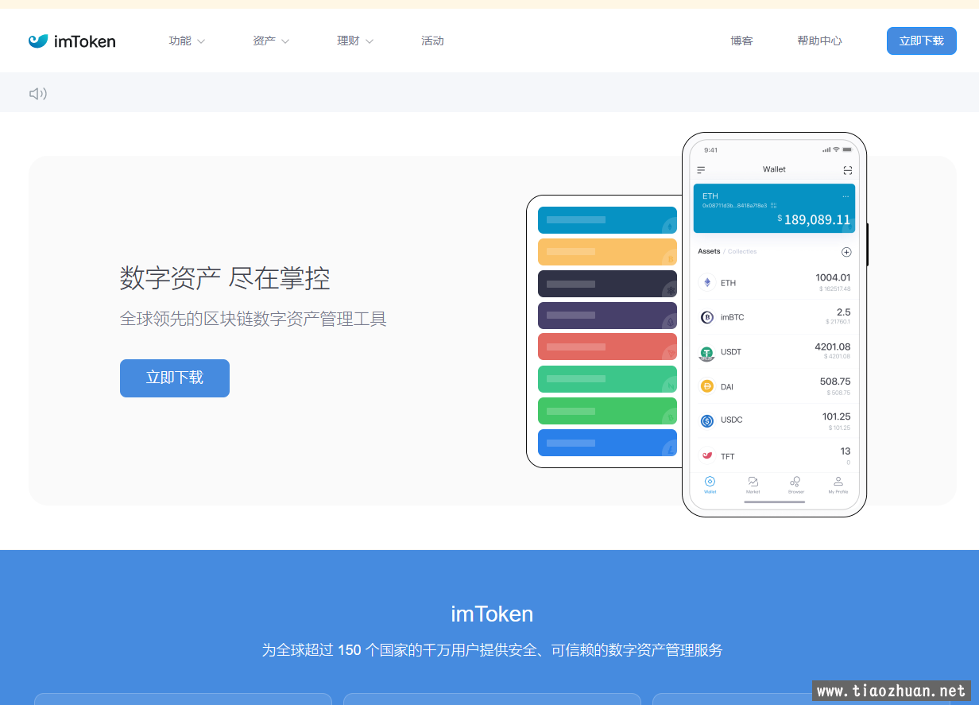Click the 101.25 USDC amount
Viewport: 979px width, 705px height.
click(x=837, y=416)
